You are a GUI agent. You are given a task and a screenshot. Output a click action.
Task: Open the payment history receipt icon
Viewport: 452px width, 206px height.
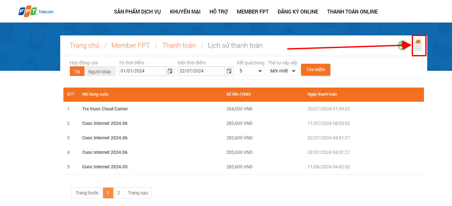418,46
